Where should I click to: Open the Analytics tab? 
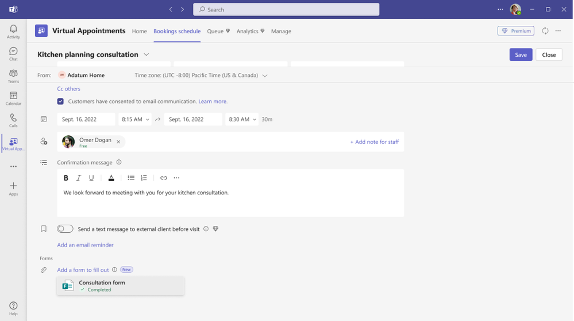coord(251,31)
